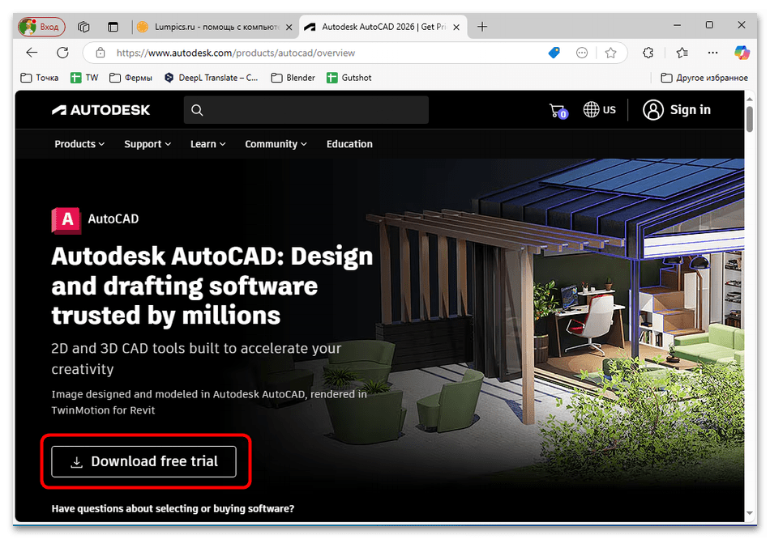Open the Точка bookmarks folder
The width and height of the screenshot is (770, 539).
(39, 78)
